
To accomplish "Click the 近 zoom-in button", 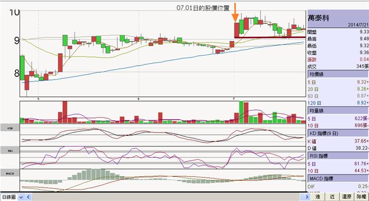I will 332,197.
